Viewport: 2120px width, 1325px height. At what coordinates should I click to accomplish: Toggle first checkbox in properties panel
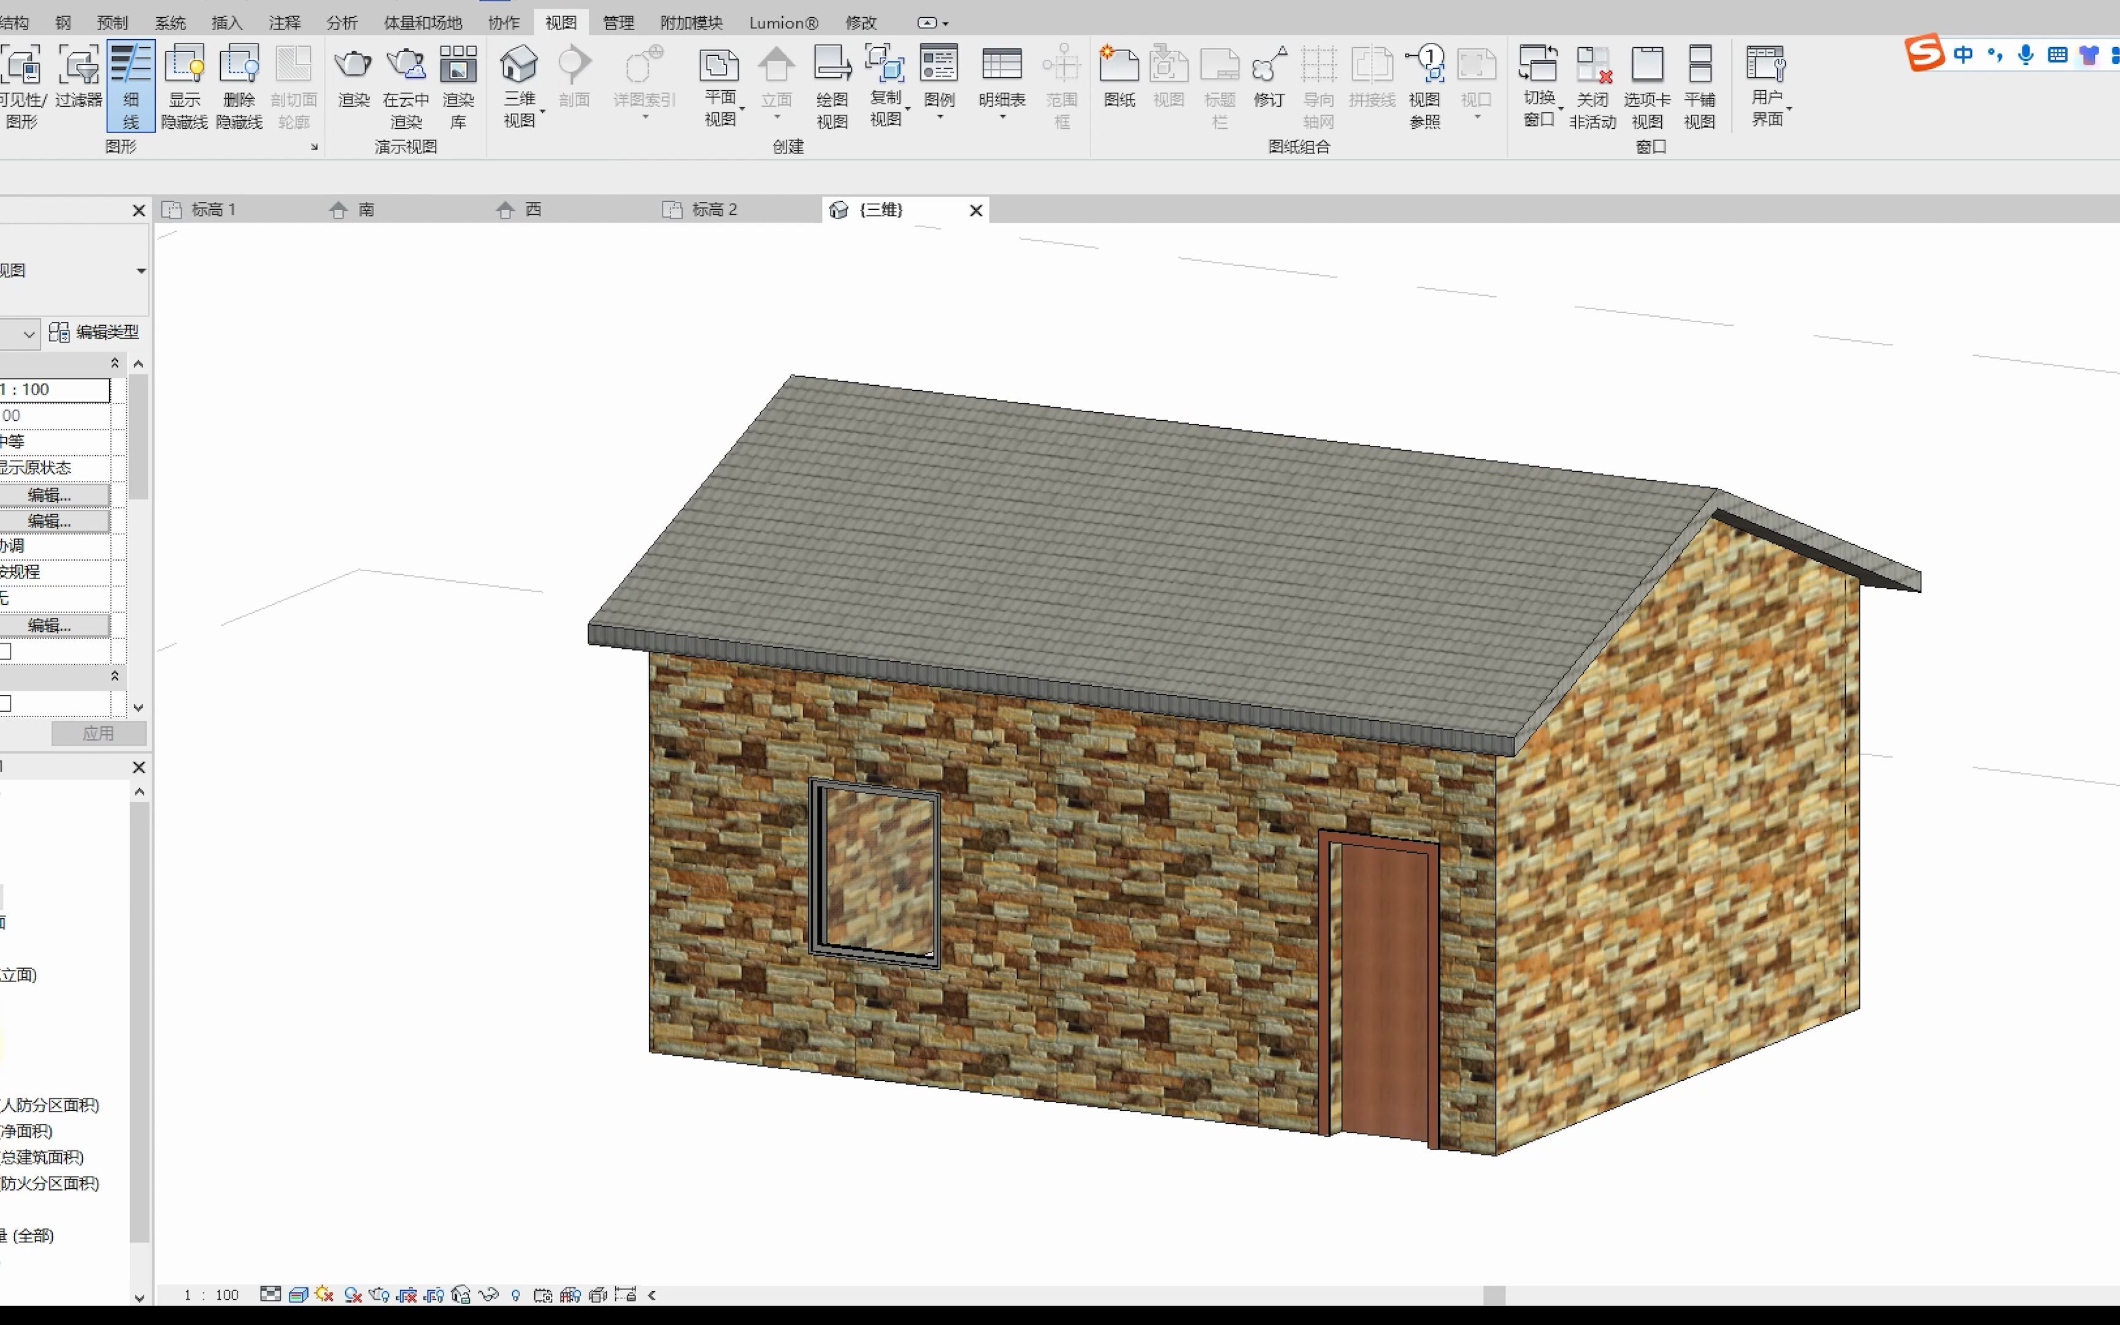(6, 651)
